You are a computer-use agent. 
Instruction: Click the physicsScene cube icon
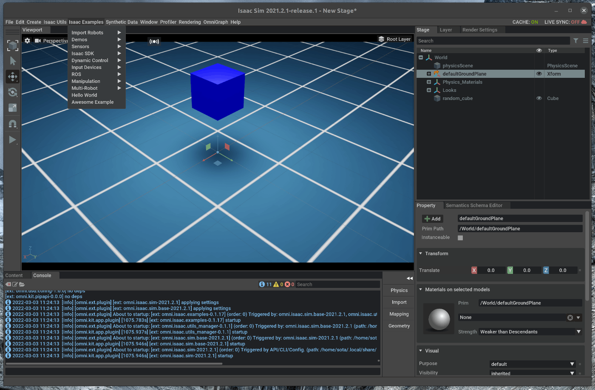(x=437, y=65)
